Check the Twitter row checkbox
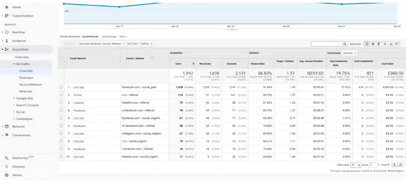This screenshot has height=187, width=406. [61, 95]
